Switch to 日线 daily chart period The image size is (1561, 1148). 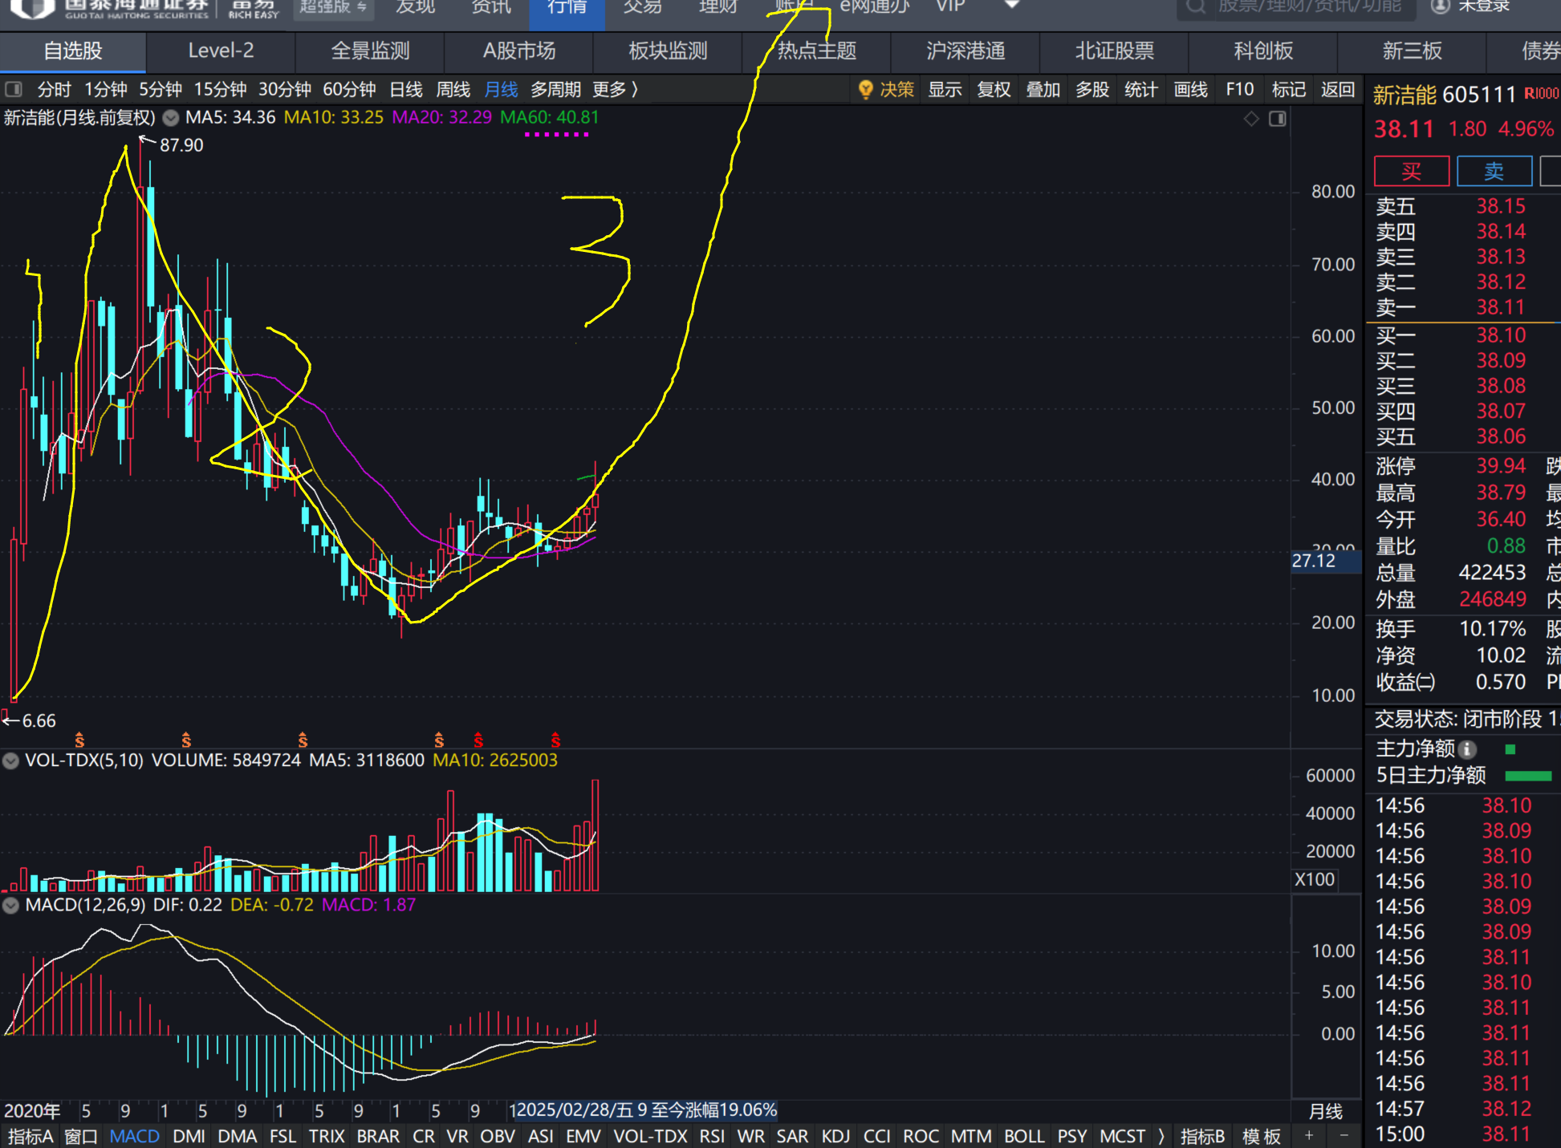click(x=405, y=89)
